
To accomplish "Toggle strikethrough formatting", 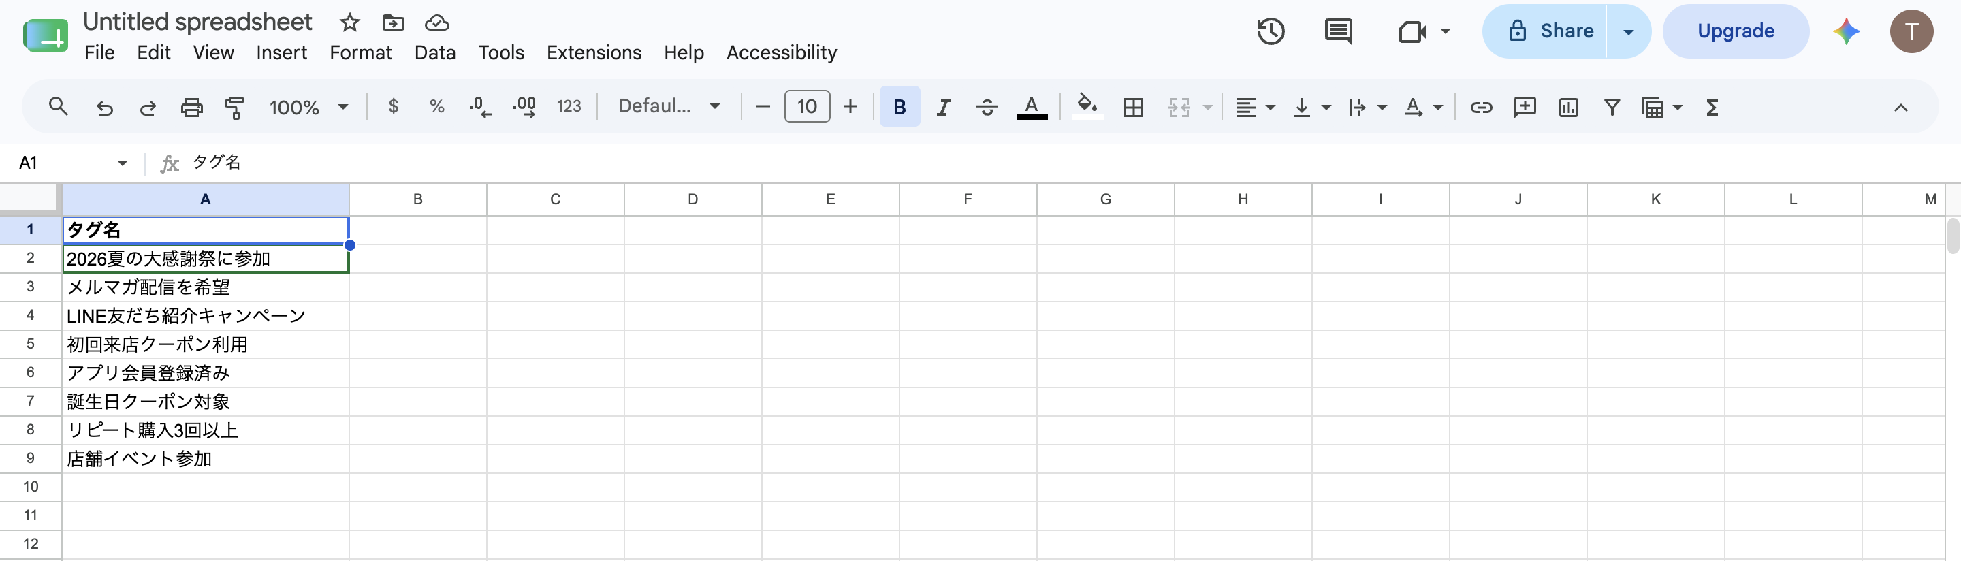I will coord(987,108).
